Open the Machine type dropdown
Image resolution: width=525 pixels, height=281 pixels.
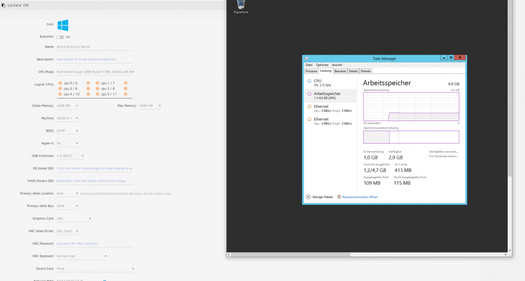coord(67,118)
